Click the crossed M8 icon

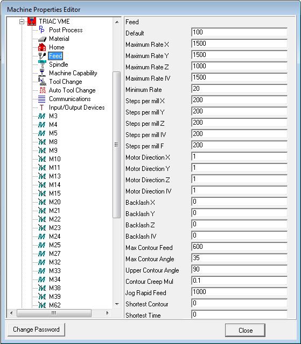click(42, 142)
